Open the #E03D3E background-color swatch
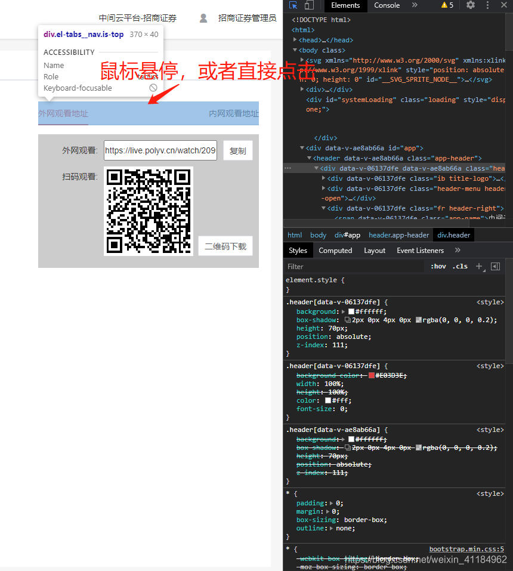 pos(372,375)
